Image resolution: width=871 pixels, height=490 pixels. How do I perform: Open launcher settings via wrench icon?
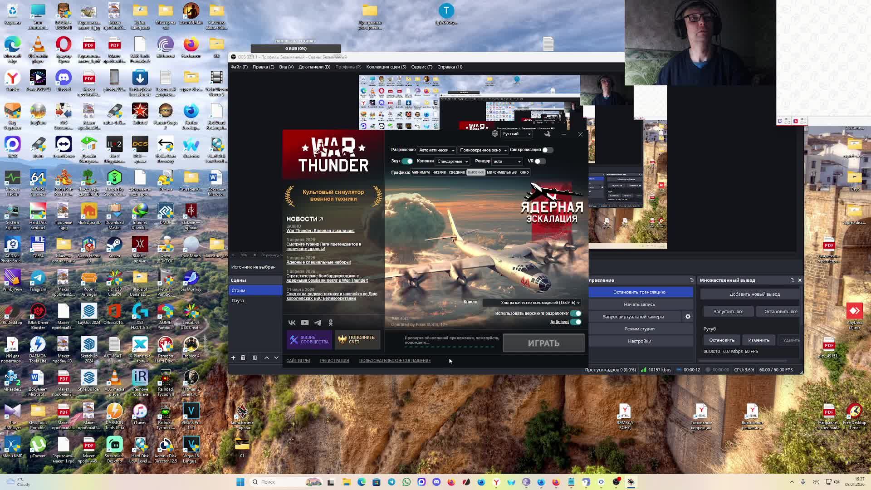tap(547, 134)
